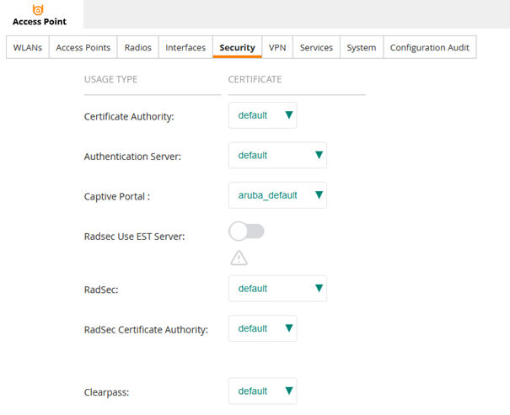Go to the Radios tab

click(137, 48)
